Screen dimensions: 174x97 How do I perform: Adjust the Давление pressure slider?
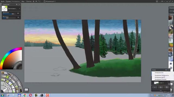coord(9,14)
